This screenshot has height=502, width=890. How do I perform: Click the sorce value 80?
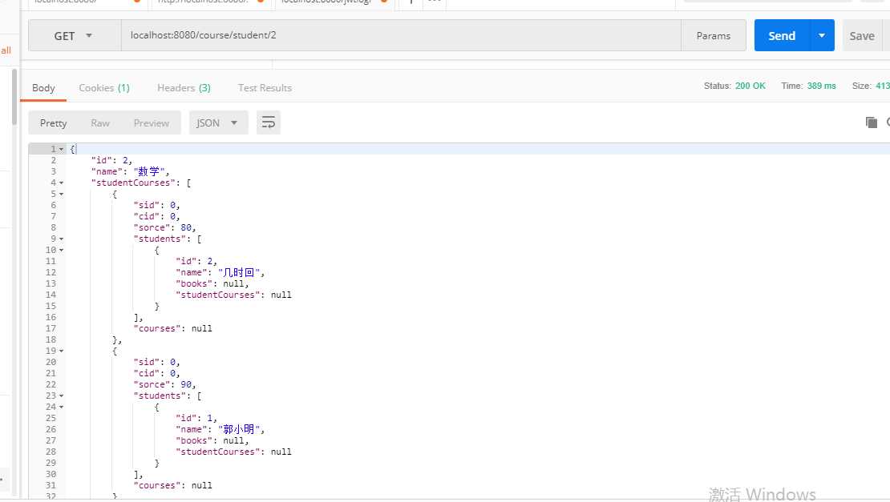click(x=185, y=227)
